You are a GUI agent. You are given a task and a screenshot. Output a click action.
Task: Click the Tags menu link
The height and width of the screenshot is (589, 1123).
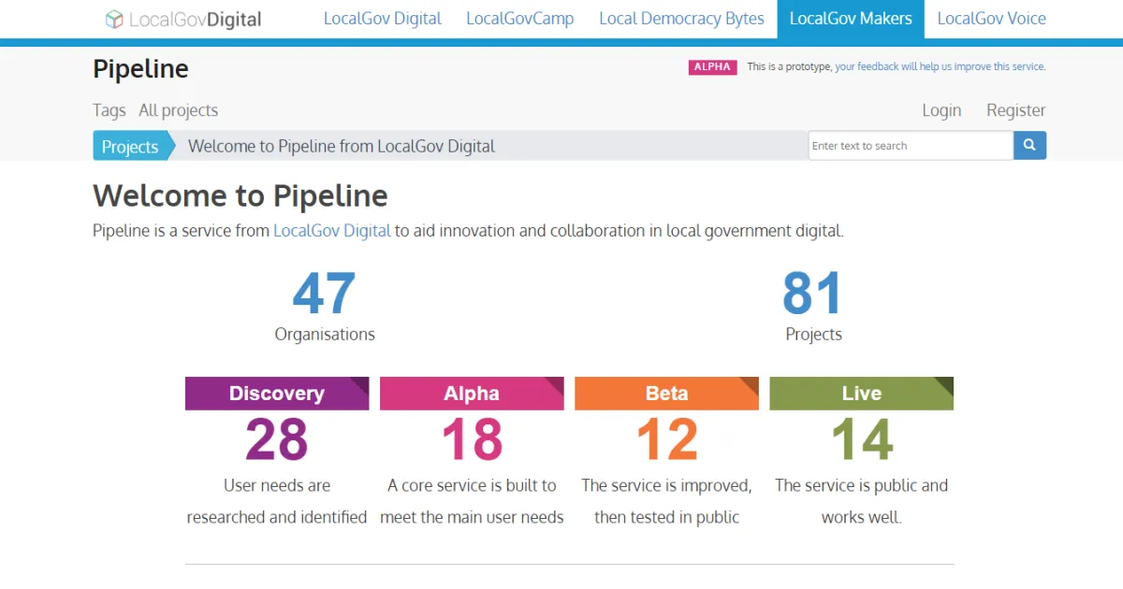click(109, 110)
